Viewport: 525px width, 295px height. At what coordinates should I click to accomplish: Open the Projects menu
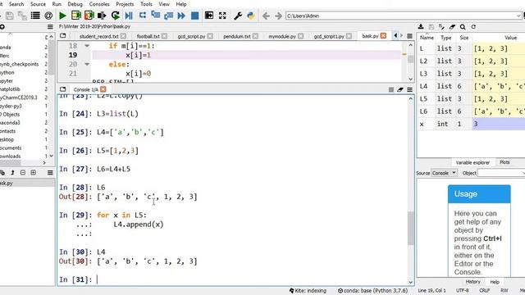pyautogui.click(x=125, y=4)
